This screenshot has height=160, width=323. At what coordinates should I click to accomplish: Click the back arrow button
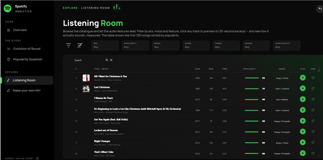(320, 9)
